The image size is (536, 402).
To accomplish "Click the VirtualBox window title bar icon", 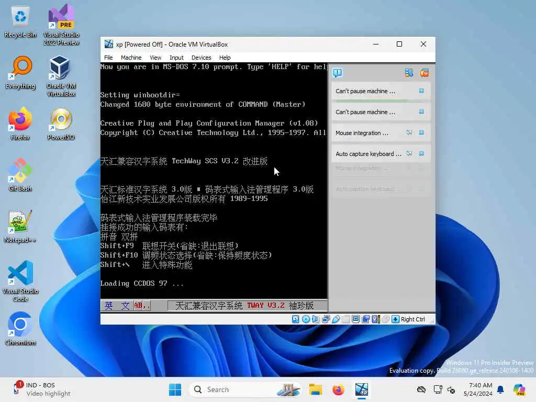I will (109, 44).
